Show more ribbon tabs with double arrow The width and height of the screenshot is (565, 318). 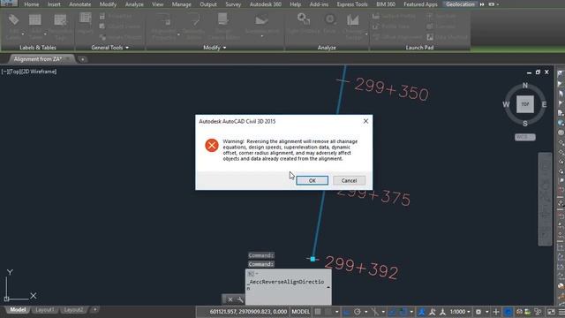click(x=482, y=4)
